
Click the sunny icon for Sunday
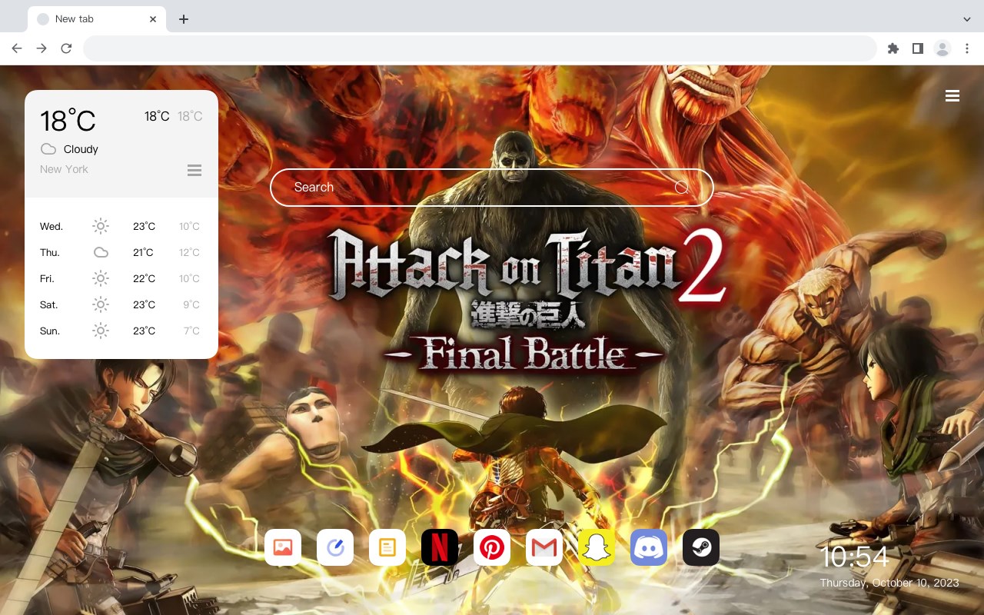click(x=101, y=331)
